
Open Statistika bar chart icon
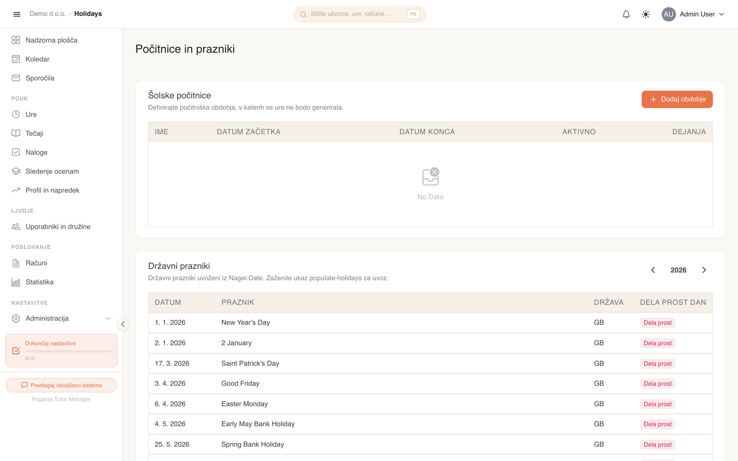coord(16,282)
